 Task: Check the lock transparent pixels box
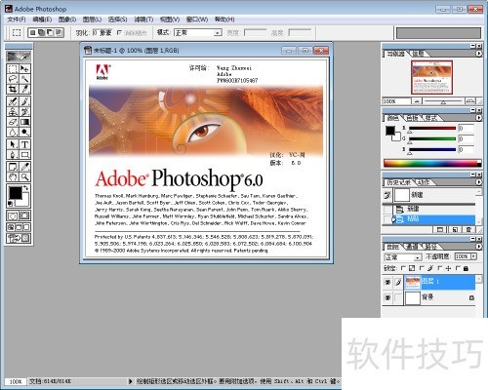[x=403, y=268]
